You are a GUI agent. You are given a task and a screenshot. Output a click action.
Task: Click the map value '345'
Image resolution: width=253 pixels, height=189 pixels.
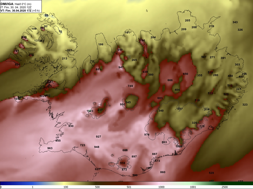128,102
